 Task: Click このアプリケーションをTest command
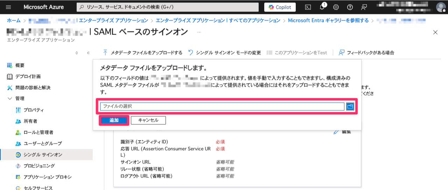pos(297,53)
